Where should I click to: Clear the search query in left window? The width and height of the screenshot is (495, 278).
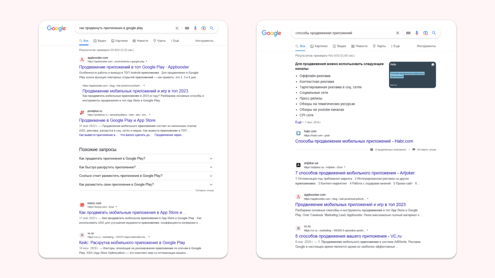[177, 28]
